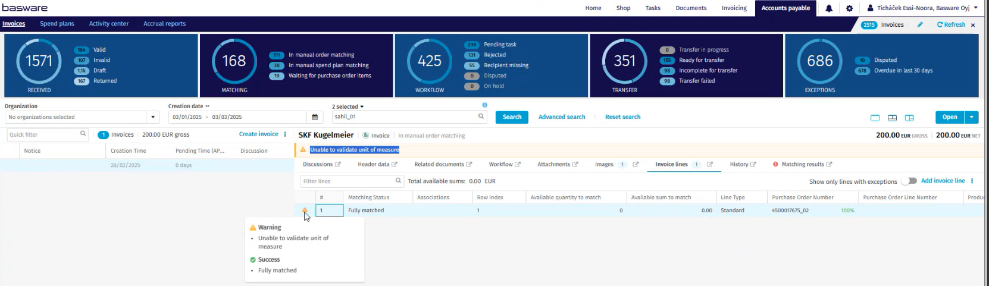Open Discussions tab in a new window
The width and height of the screenshot is (989, 286).
tap(338, 164)
